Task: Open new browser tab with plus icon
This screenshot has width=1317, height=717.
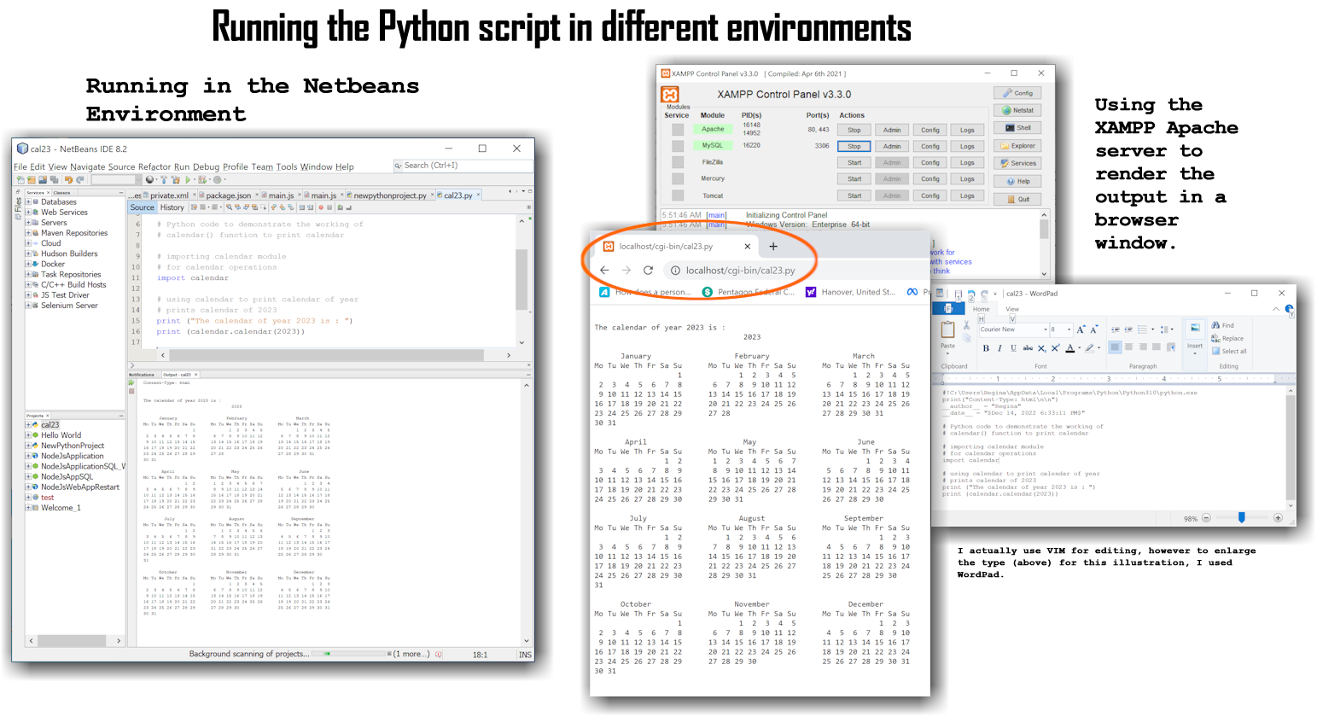Action: (773, 246)
